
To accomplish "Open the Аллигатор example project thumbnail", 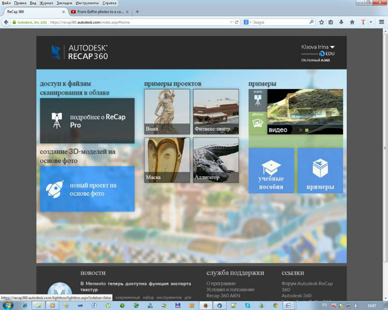I will (216, 160).
